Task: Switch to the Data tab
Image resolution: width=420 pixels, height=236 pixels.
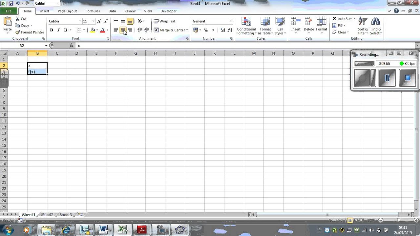Action: tap(112, 11)
